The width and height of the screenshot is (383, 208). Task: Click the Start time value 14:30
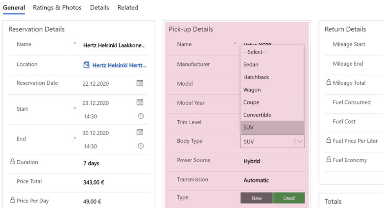[90, 117]
